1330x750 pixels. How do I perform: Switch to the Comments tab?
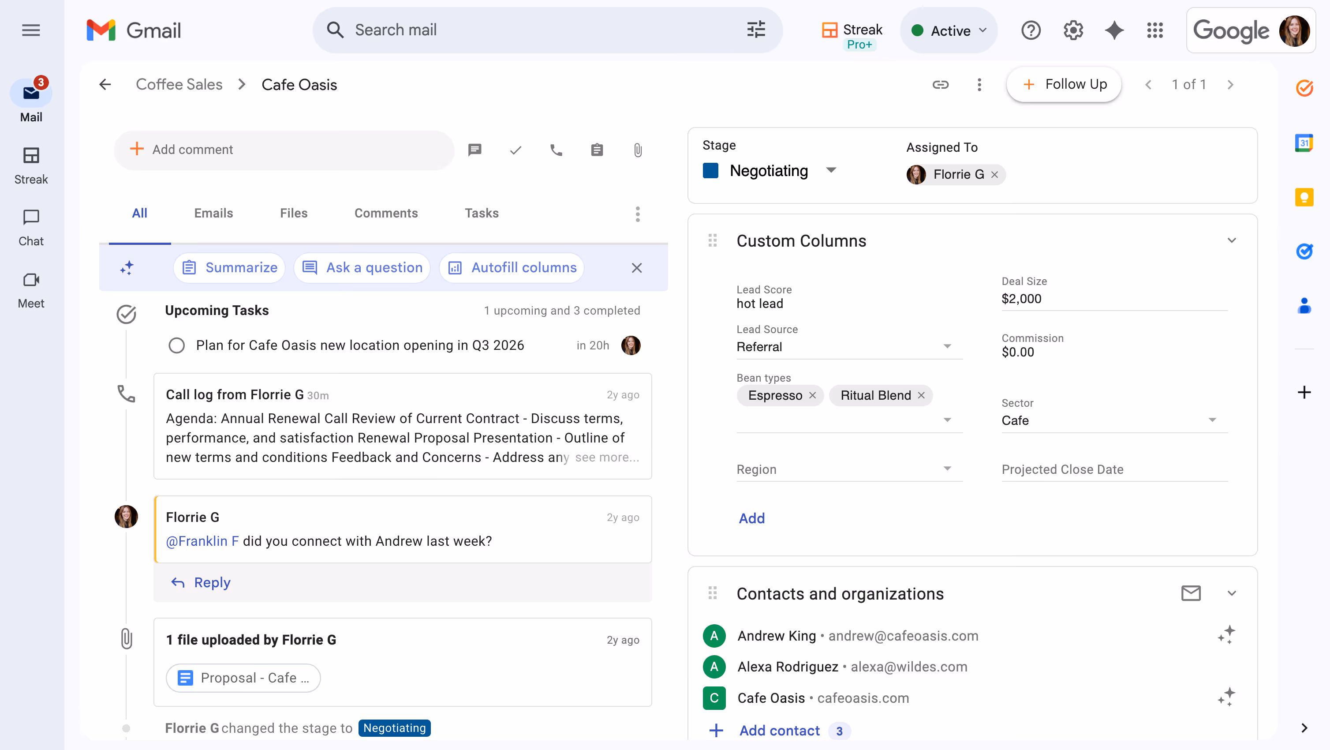[386, 213]
